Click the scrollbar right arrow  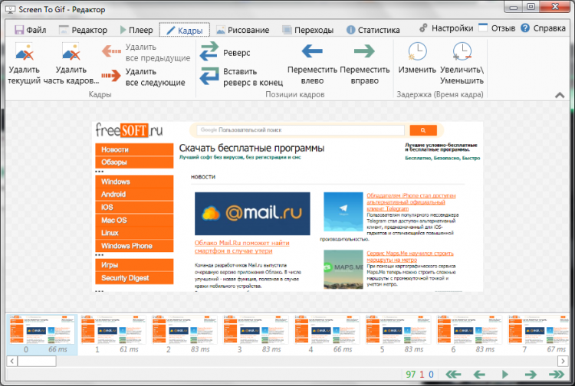click(x=563, y=361)
